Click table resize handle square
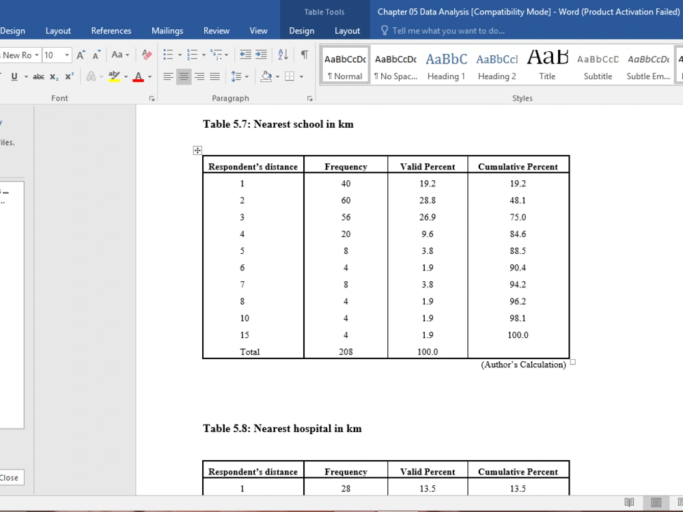 pos(573,362)
